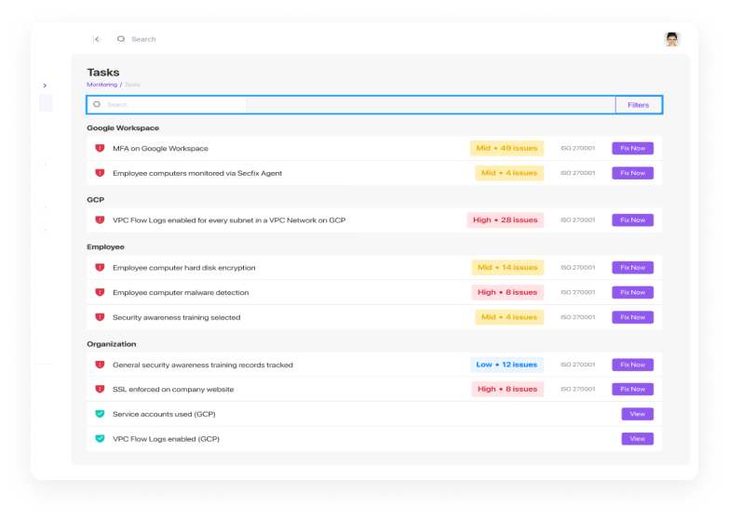Go to Monitoring breadcrumb link

point(101,85)
